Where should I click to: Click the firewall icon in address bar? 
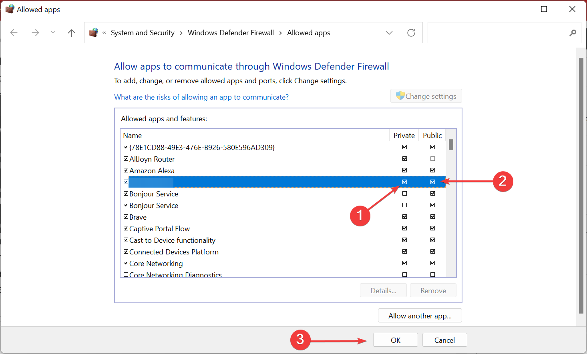coord(94,33)
